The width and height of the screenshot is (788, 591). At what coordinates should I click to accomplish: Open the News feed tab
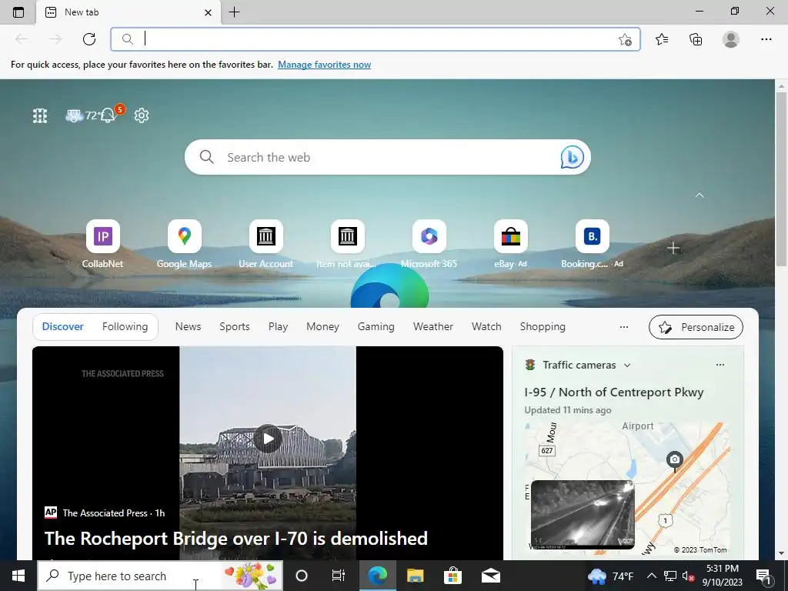pyautogui.click(x=188, y=326)
